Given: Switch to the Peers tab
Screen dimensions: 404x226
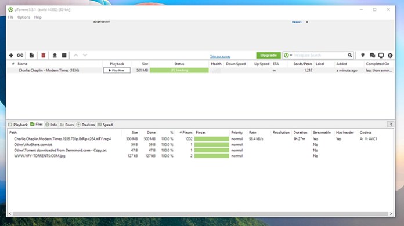Looking at the screenshot, I should coord(67,125).
